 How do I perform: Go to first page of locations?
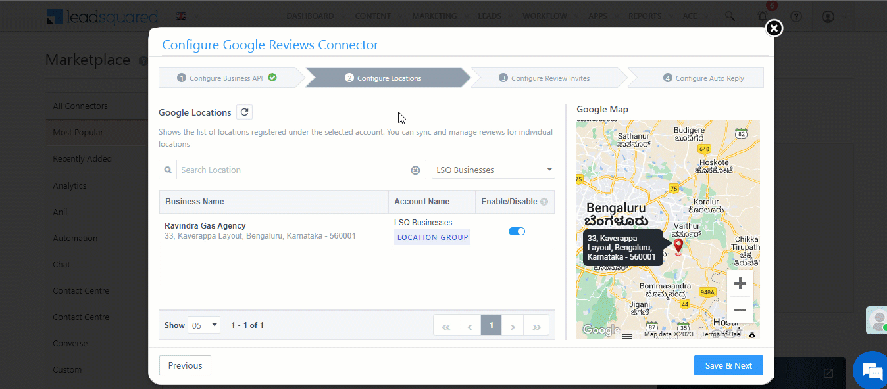click(445, 325)
